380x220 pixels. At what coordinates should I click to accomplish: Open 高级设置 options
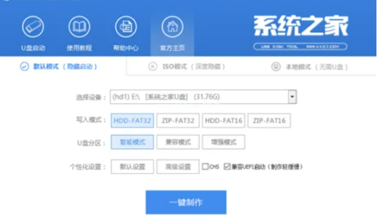pos(174,166)
